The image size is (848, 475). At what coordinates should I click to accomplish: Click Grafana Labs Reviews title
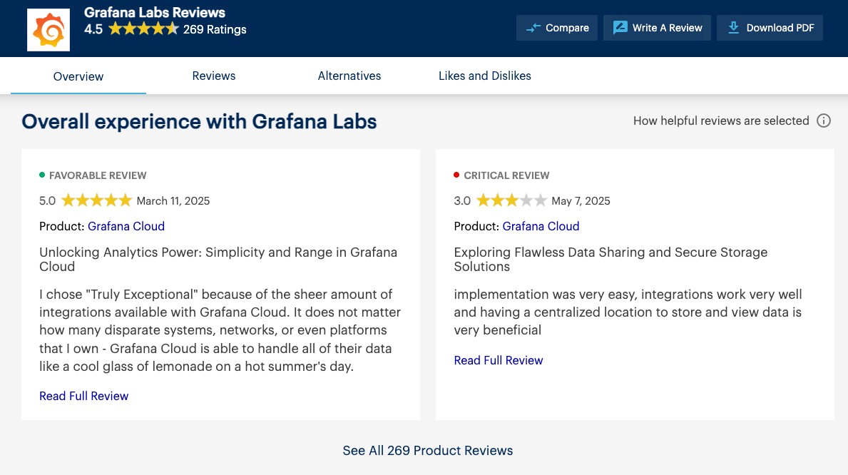(x=155, y=12)
